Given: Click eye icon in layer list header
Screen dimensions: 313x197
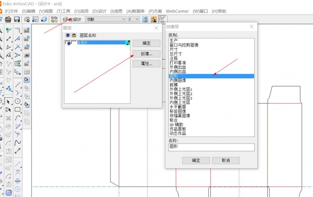Looking at the screenshot, I should 68,35.
